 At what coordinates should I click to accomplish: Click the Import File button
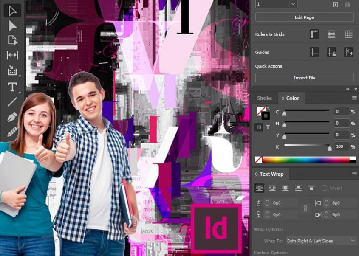click(x=304, y=78)
